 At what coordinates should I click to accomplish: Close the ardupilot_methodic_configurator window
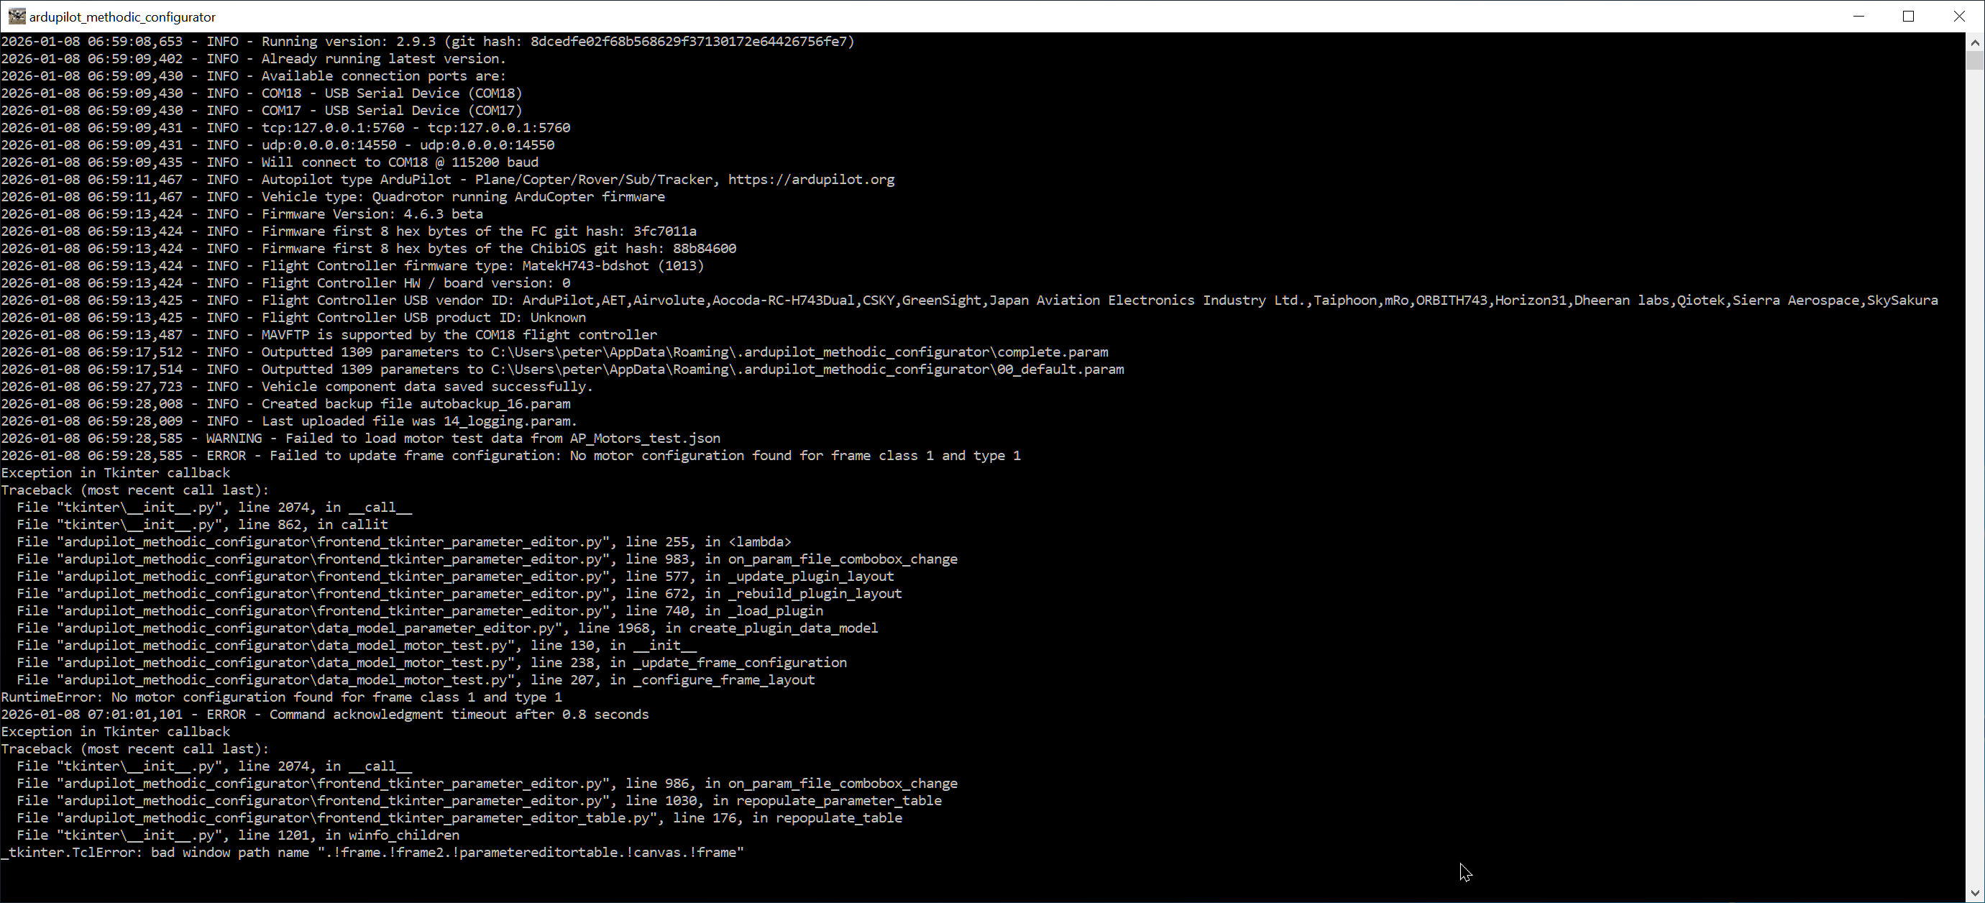1959,17
